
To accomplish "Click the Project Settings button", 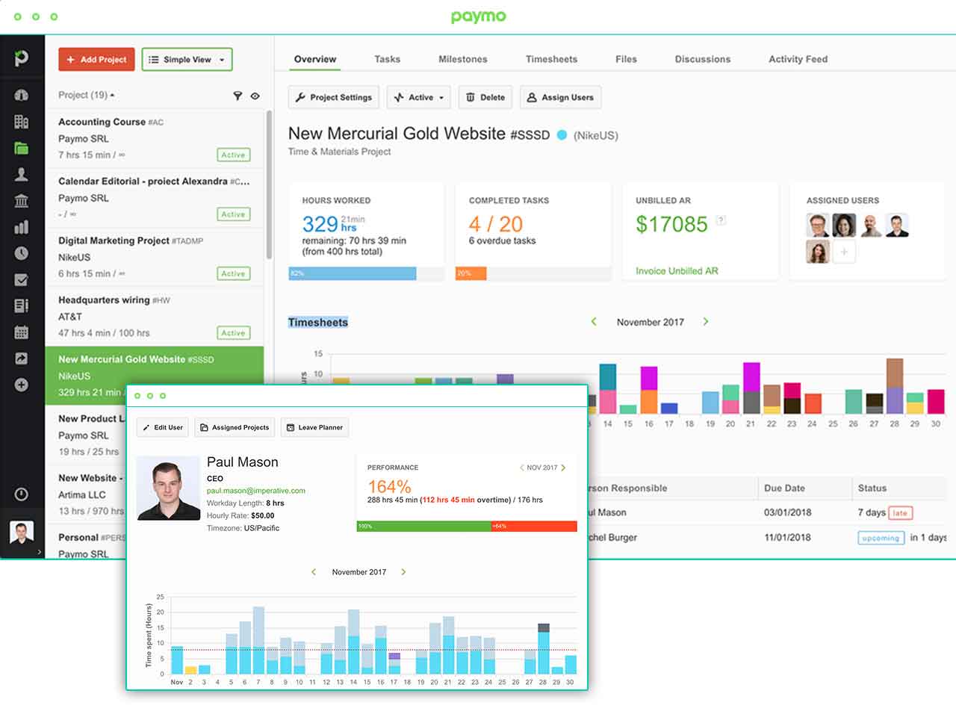I will [334, 97].
